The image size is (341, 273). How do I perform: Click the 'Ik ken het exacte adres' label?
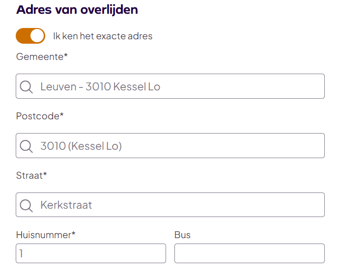[103, 36]
